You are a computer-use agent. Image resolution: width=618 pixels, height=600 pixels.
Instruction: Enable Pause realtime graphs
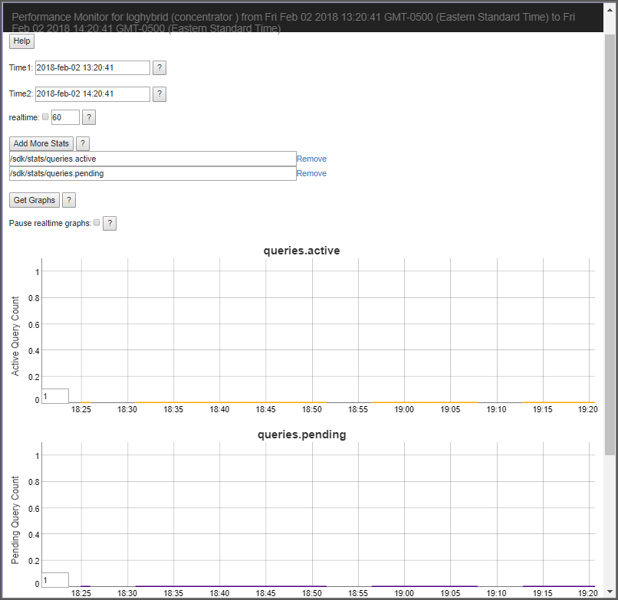tap(97, 221)
